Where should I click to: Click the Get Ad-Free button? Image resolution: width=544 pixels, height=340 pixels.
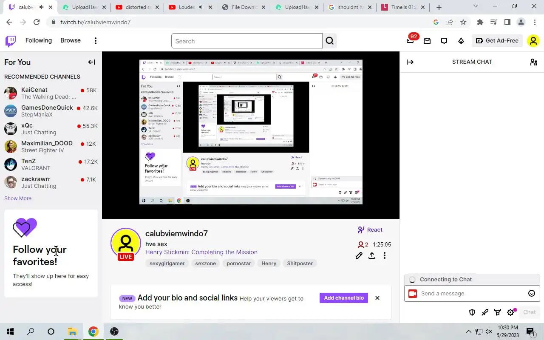click(x=497, y=41)
